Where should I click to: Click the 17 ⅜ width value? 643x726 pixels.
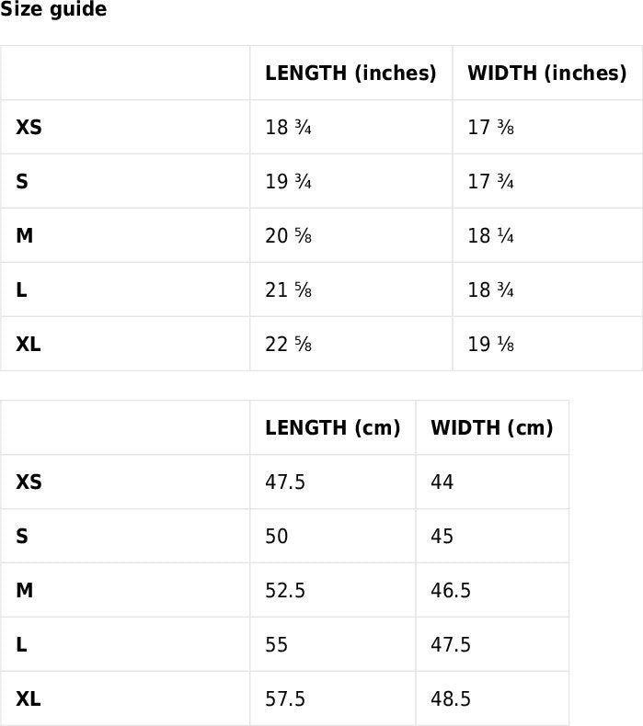pyautogui.click(x=490, y=128)
